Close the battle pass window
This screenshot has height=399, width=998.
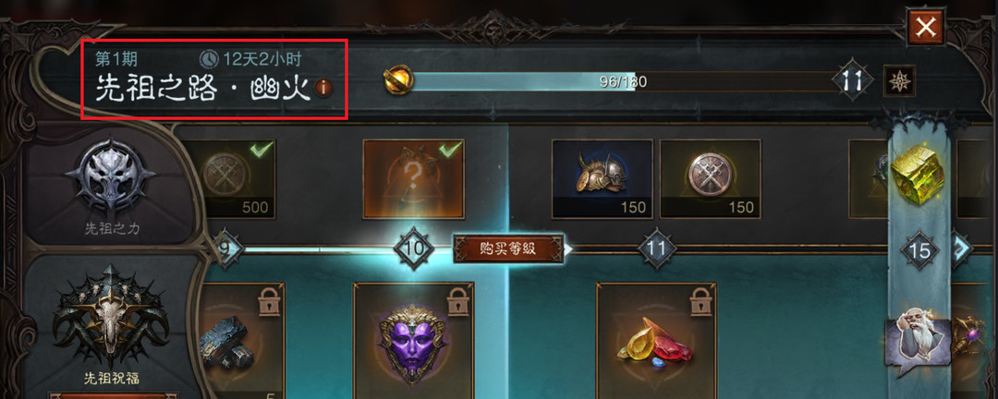tap(925, 28)
